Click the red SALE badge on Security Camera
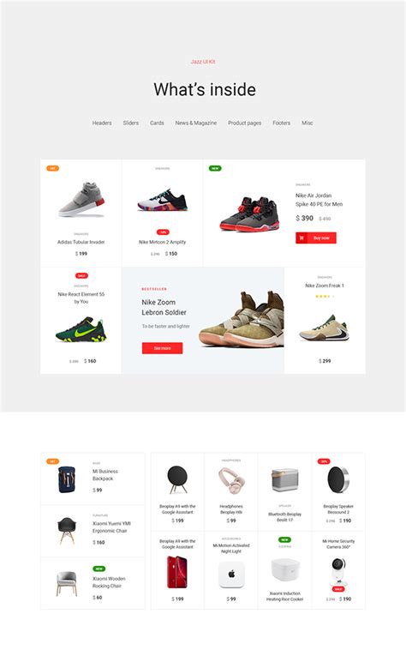406x650 pixels. click(x=338, y=589)
